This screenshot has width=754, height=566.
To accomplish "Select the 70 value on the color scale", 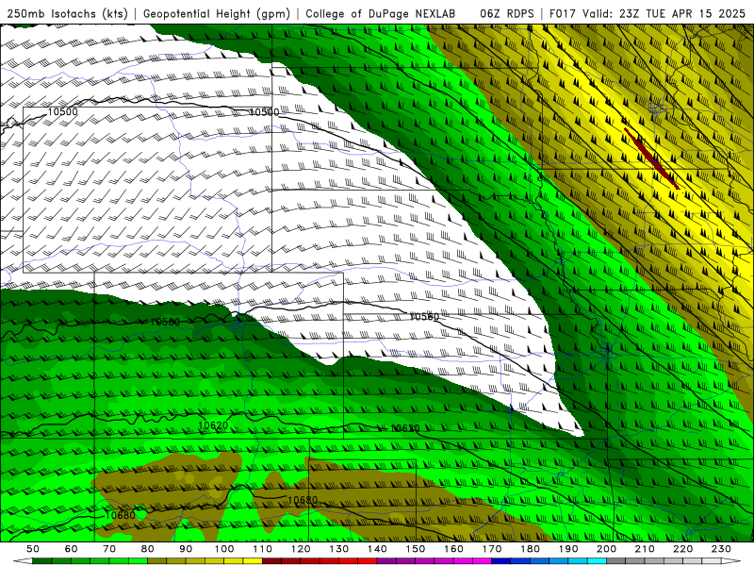I will tap(109, 549).
